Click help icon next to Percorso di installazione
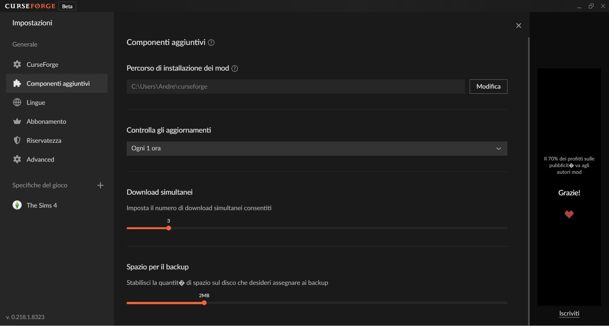This screenshot has height=326, width=609. [235, 68]
